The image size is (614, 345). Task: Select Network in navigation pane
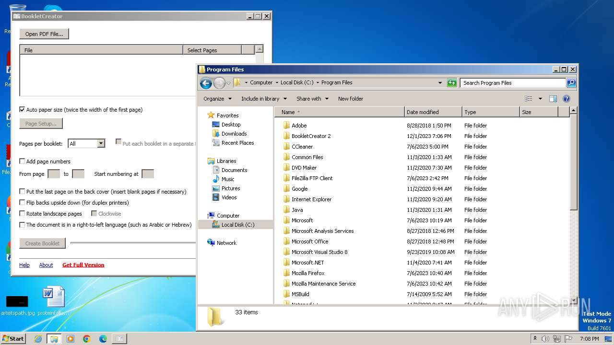click(x=222, y=243)
